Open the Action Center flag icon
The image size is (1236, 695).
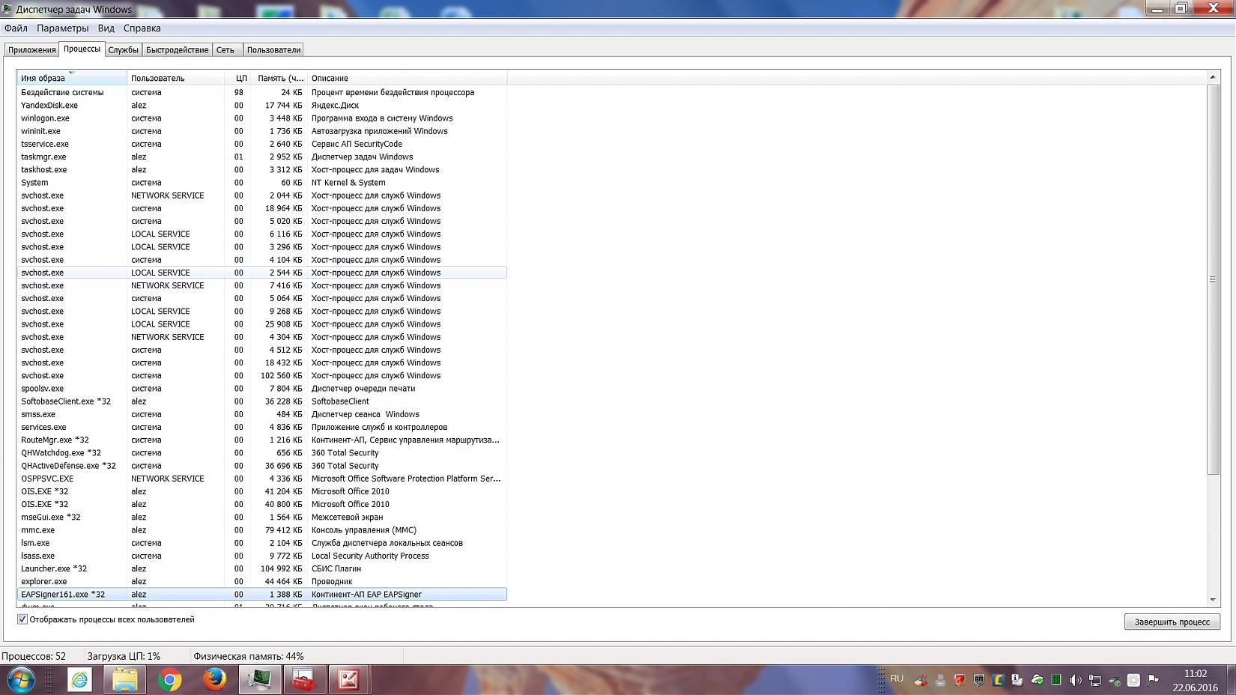pos(1154,680)
